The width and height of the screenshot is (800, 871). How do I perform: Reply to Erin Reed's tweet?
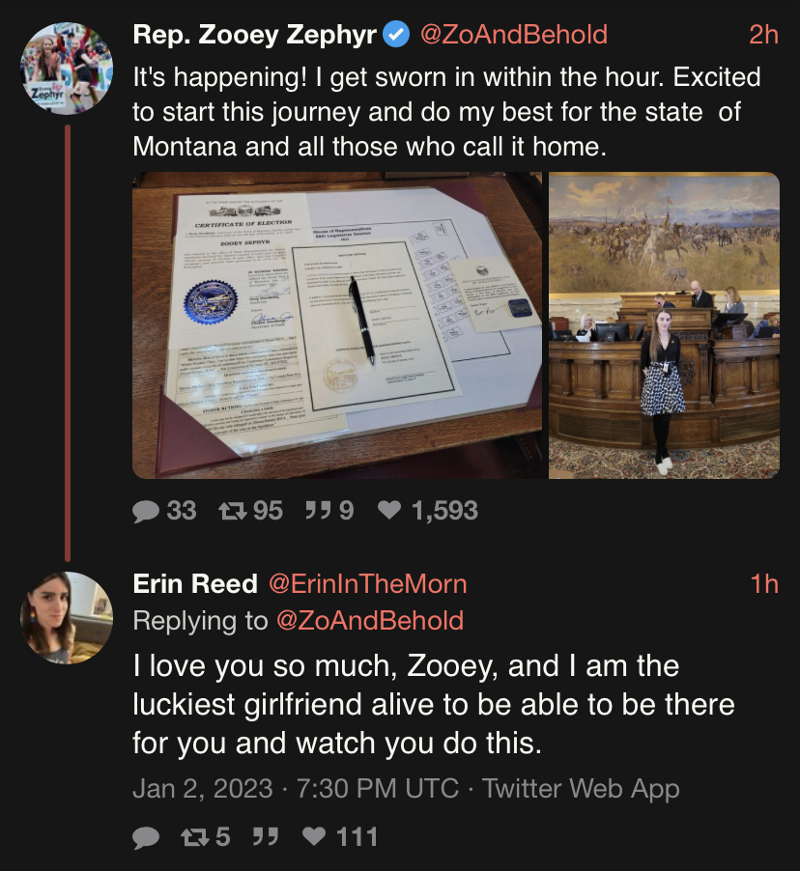coord(146,836)
